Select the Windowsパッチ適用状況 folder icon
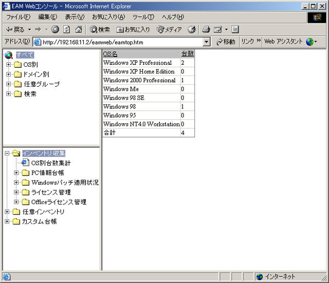Viewport: 329px width, 283px height. tap(26, 182)
